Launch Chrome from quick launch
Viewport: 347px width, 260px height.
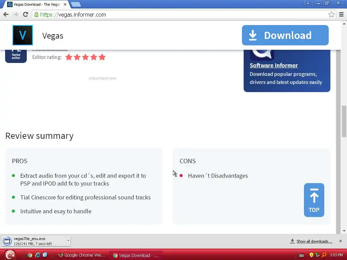coord(30,255)
